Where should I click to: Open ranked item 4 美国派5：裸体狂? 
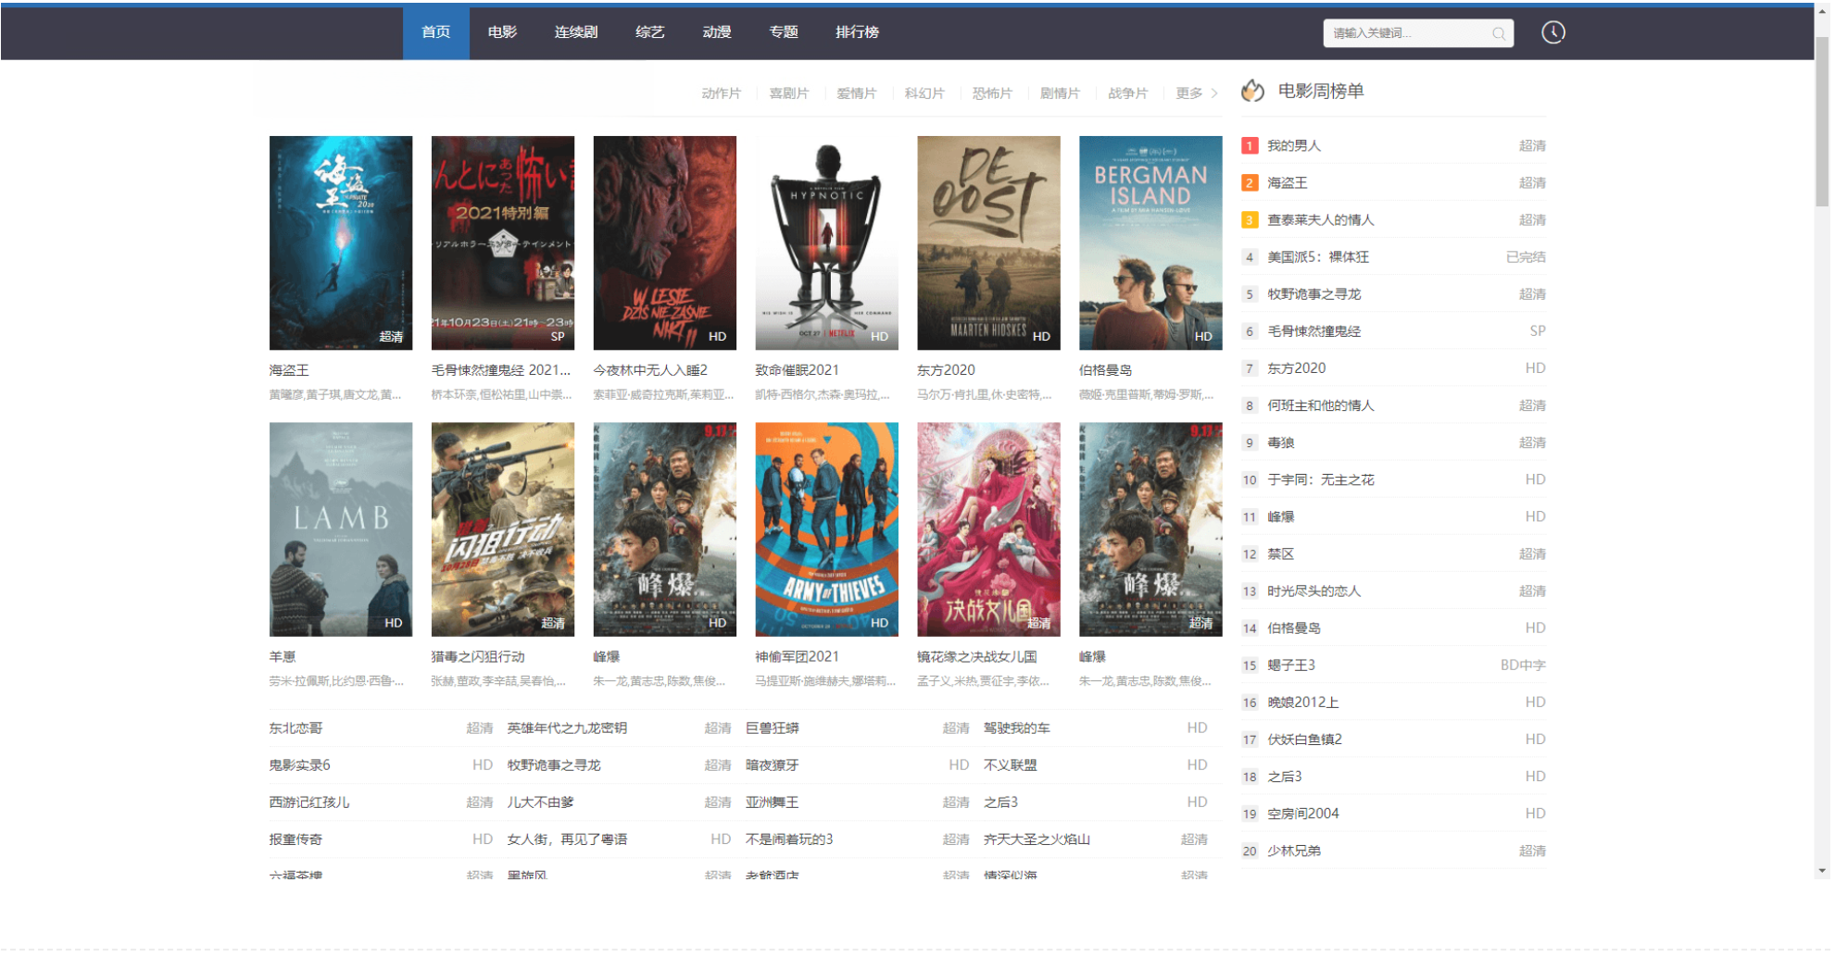[1317, 257]
